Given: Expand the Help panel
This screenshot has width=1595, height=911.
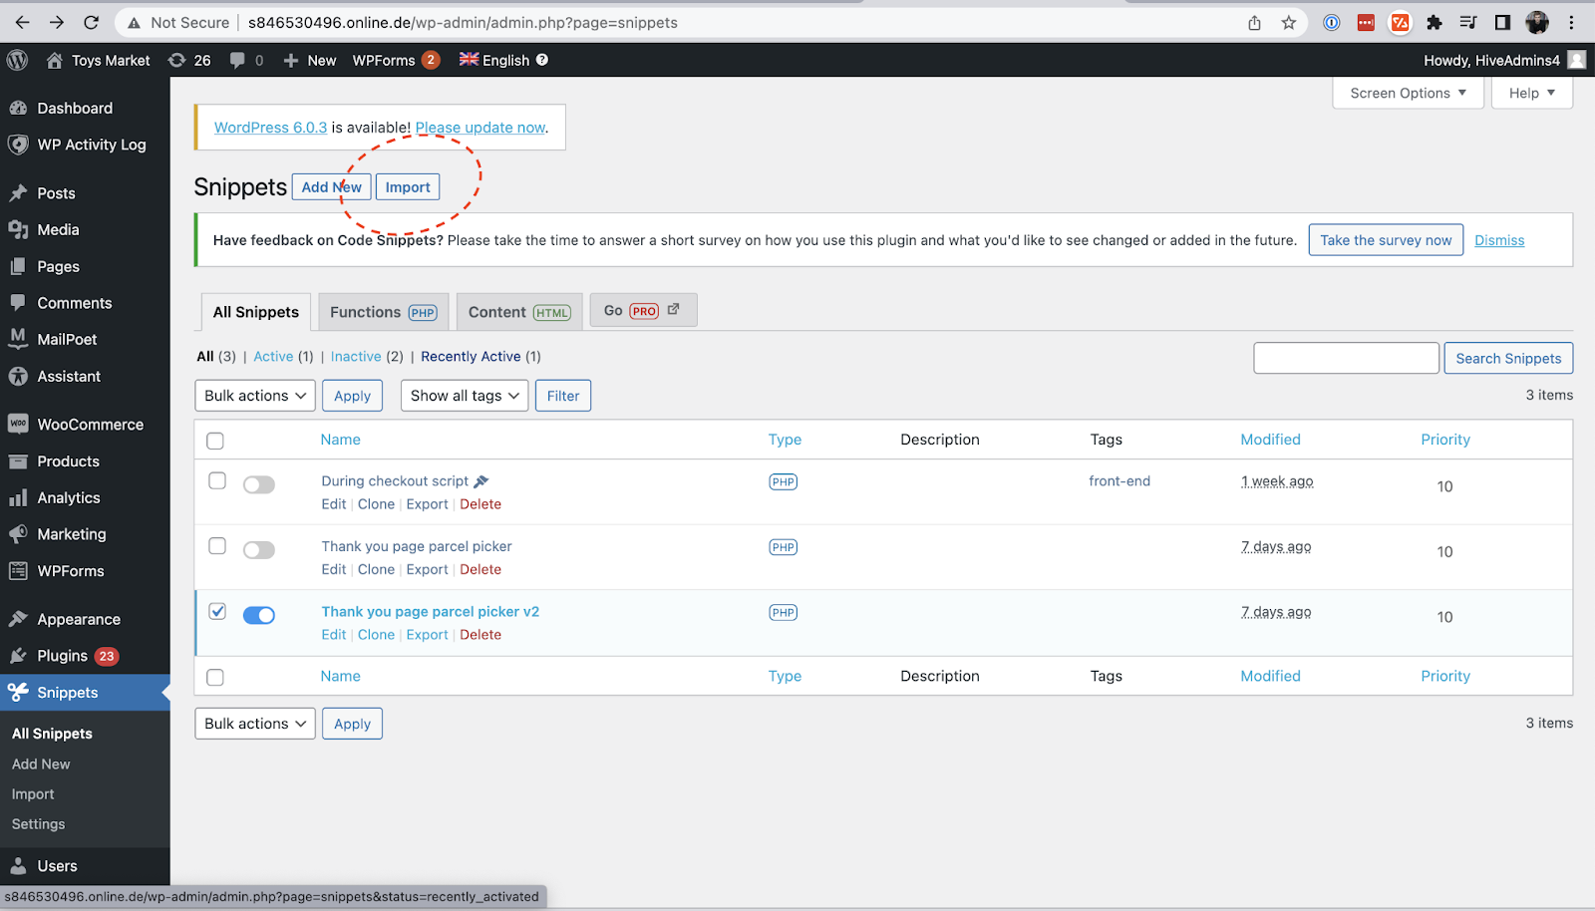Looking at the screenshot, I should [1532, 93].
